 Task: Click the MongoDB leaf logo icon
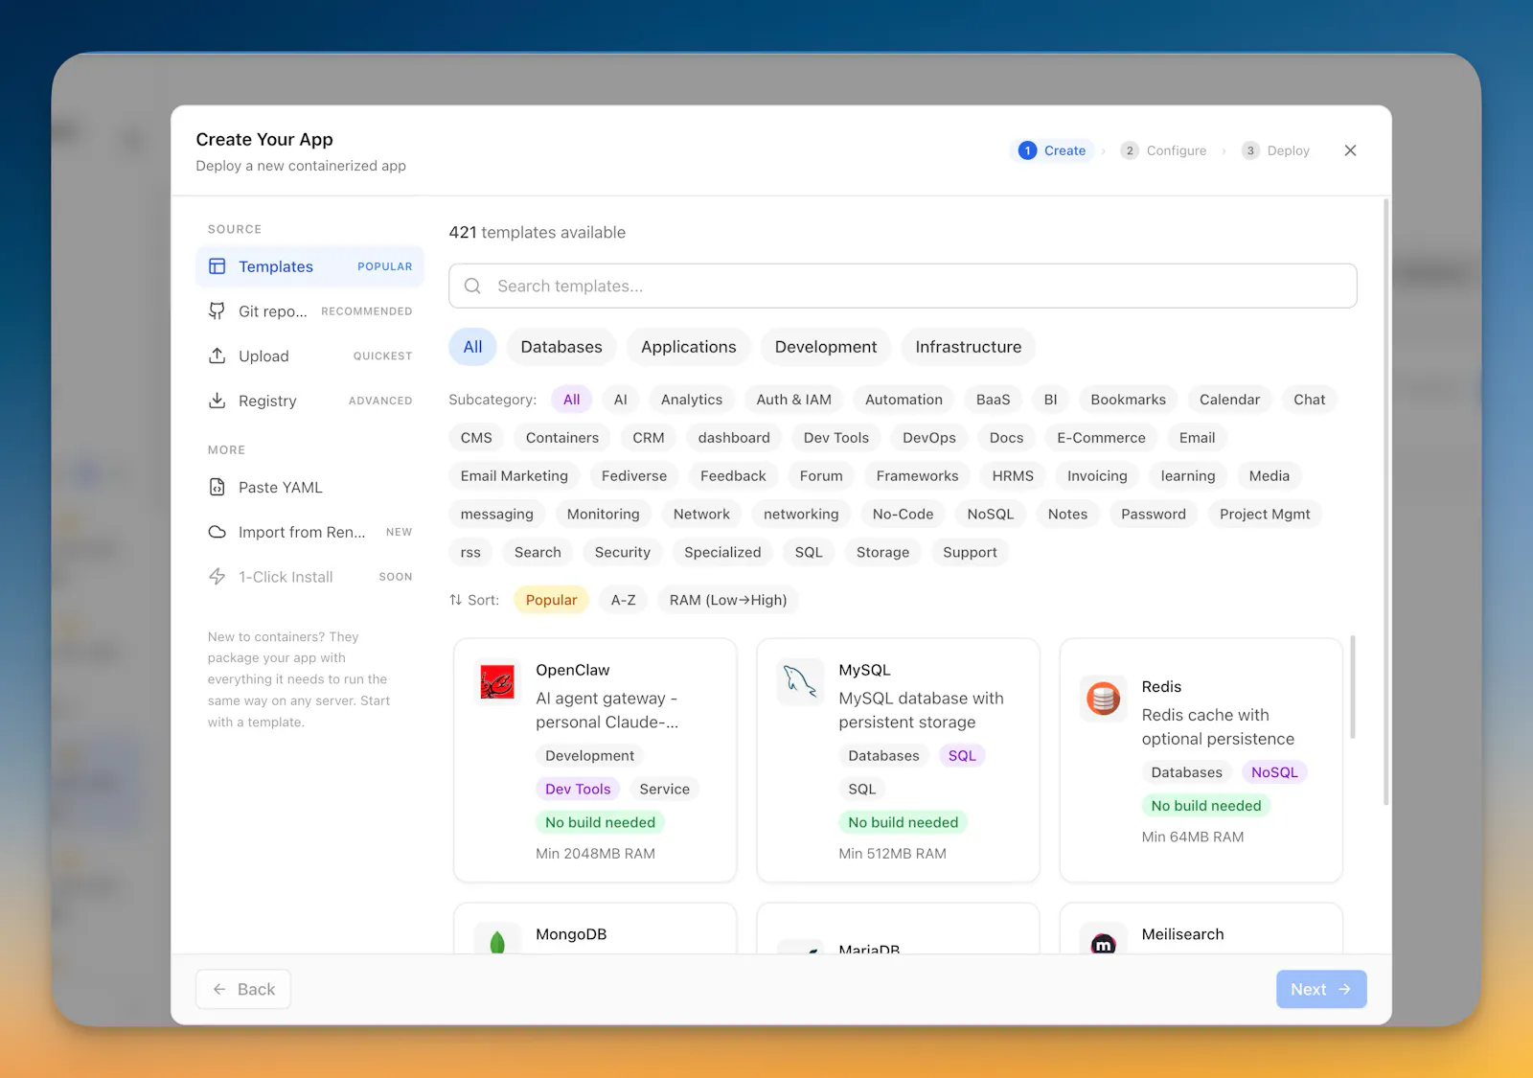click(x=497, y=942)
